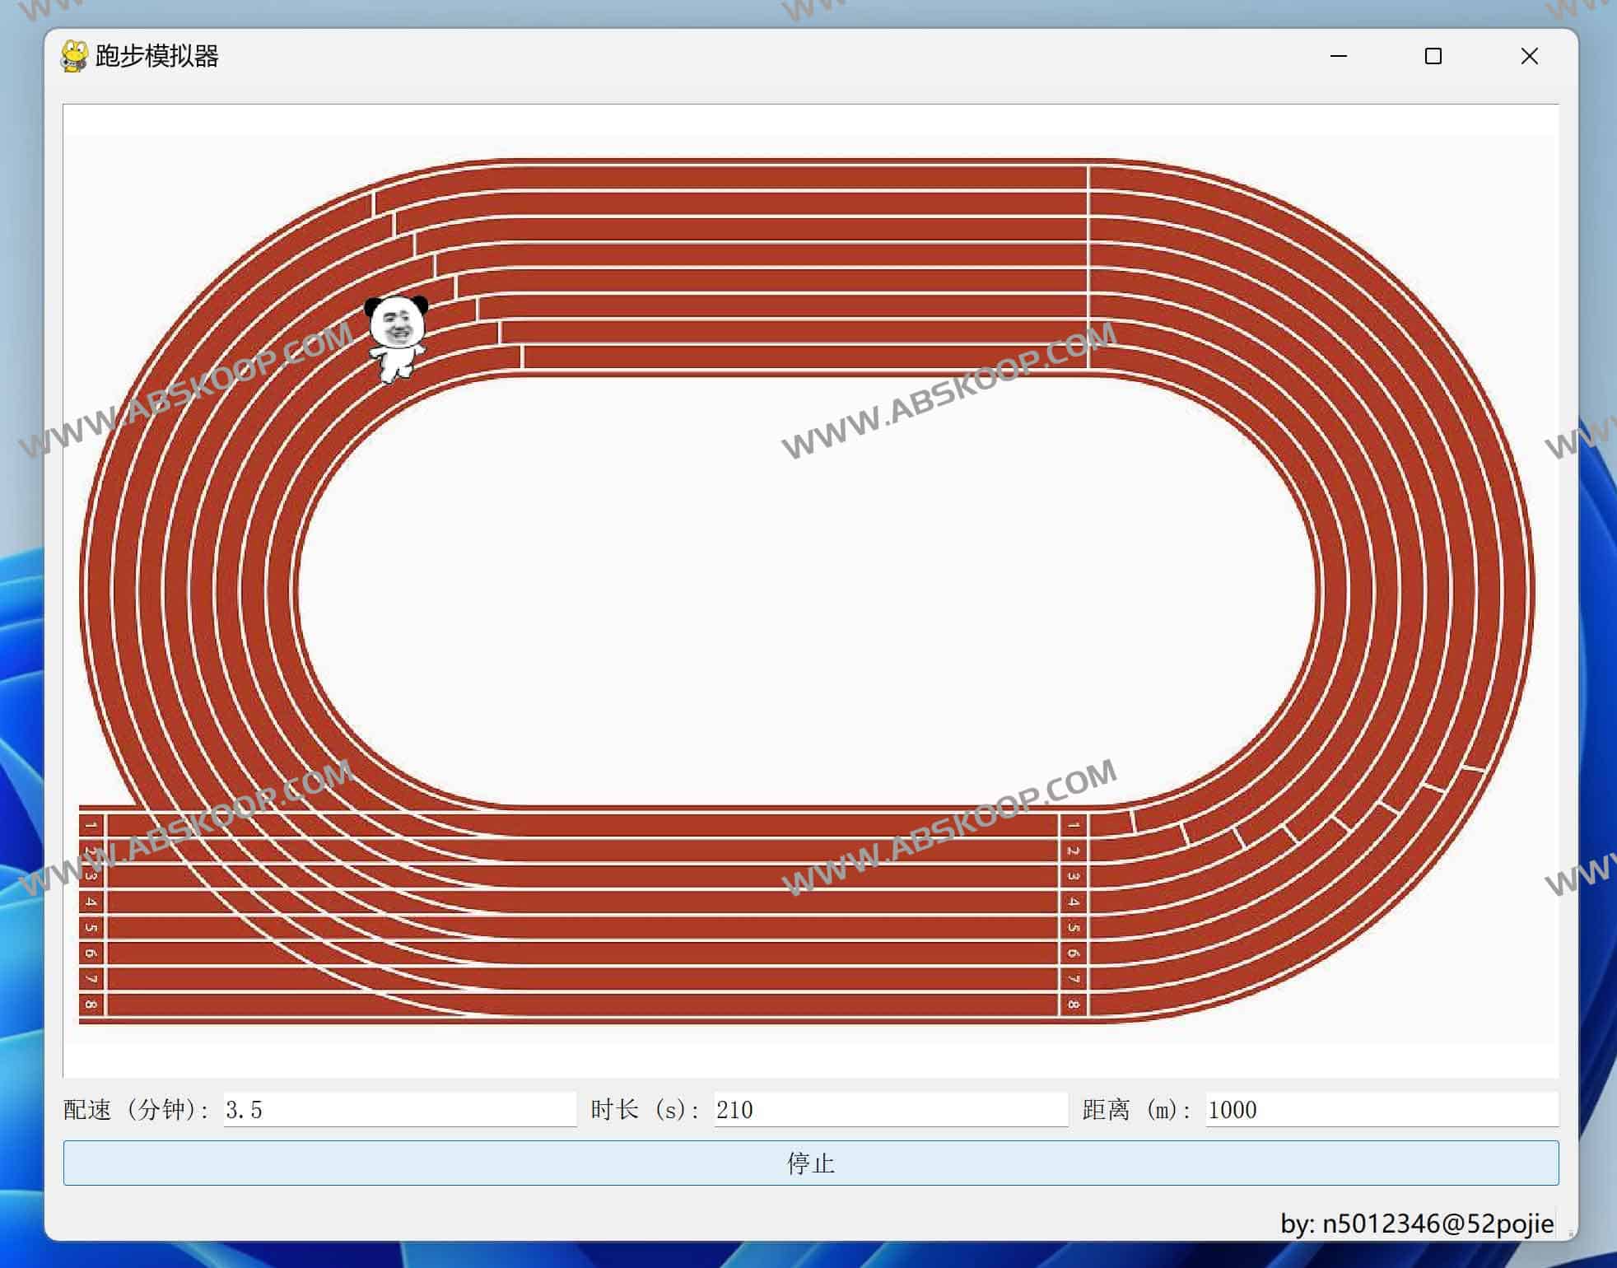Click lane 5 number on right marker
This screenshot has width=1617, height=1268.
pos(1073,928)
